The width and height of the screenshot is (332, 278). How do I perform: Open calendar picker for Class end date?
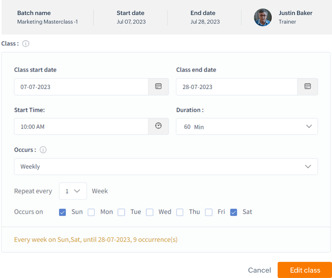(x=308, y=86)
